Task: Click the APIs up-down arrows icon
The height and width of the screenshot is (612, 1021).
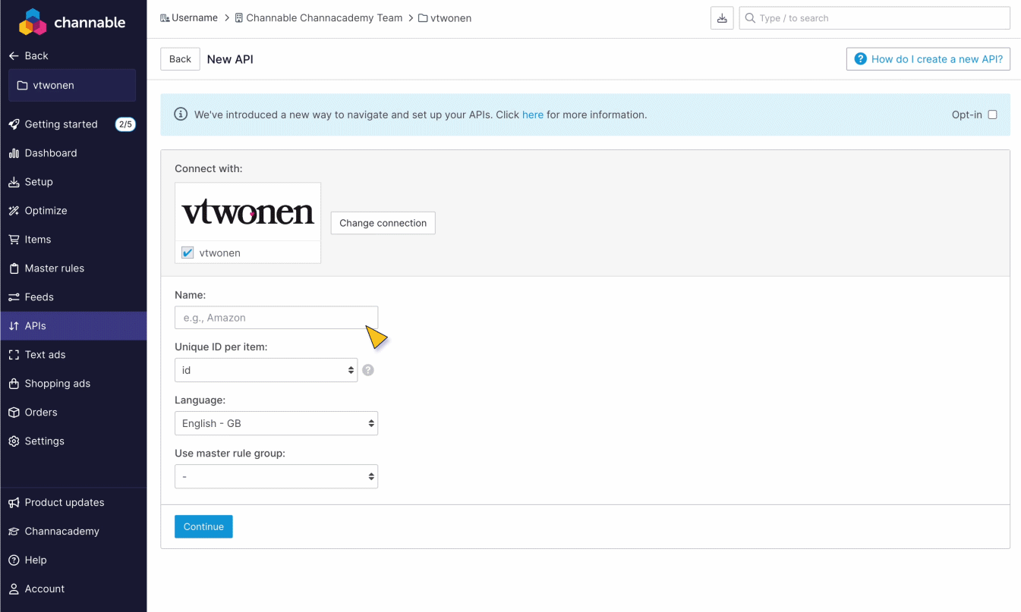Action: 14,326
